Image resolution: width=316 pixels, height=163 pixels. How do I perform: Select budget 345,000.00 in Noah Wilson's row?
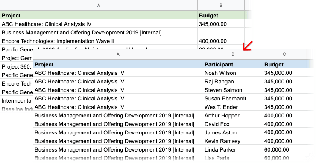[284, 73]
